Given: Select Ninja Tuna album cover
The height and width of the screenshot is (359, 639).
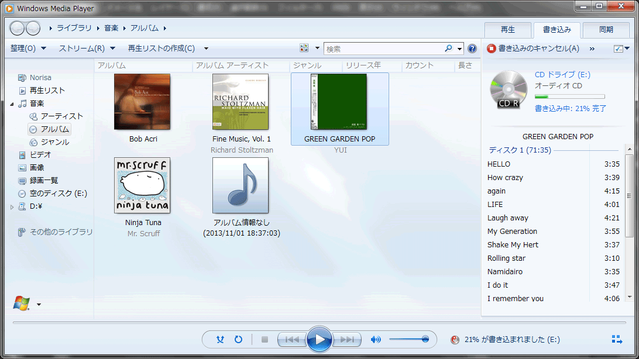Looking at the screenshot, I should 142,185.
